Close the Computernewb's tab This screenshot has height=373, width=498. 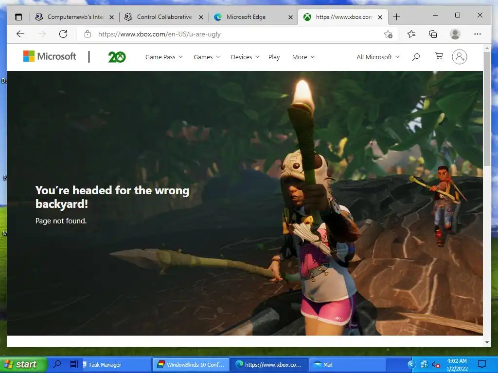point(111,17)
